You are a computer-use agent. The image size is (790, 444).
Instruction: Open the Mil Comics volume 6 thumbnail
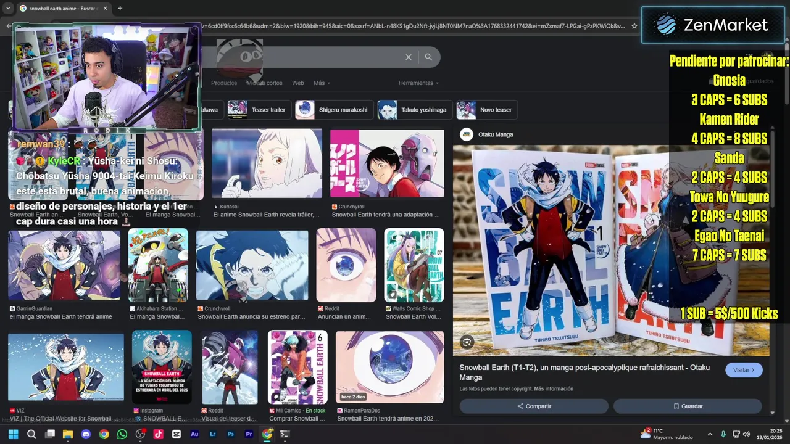(x=297, y=368)
